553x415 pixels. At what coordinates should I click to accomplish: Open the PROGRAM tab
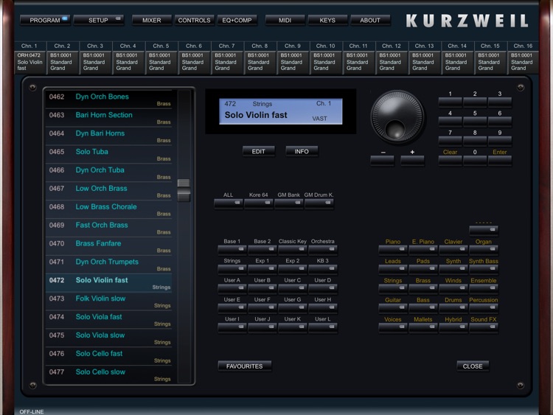click(x=45, y=20)
